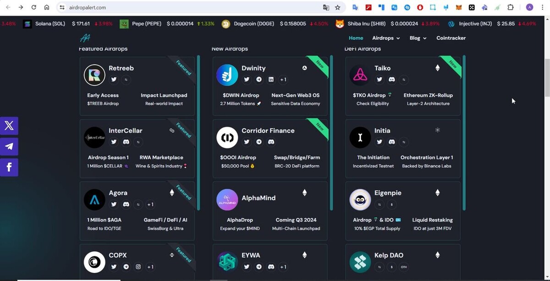Open the Kelp DAO airdrop title
Screen dimensions: 550x281
click(x=389, y=255)
